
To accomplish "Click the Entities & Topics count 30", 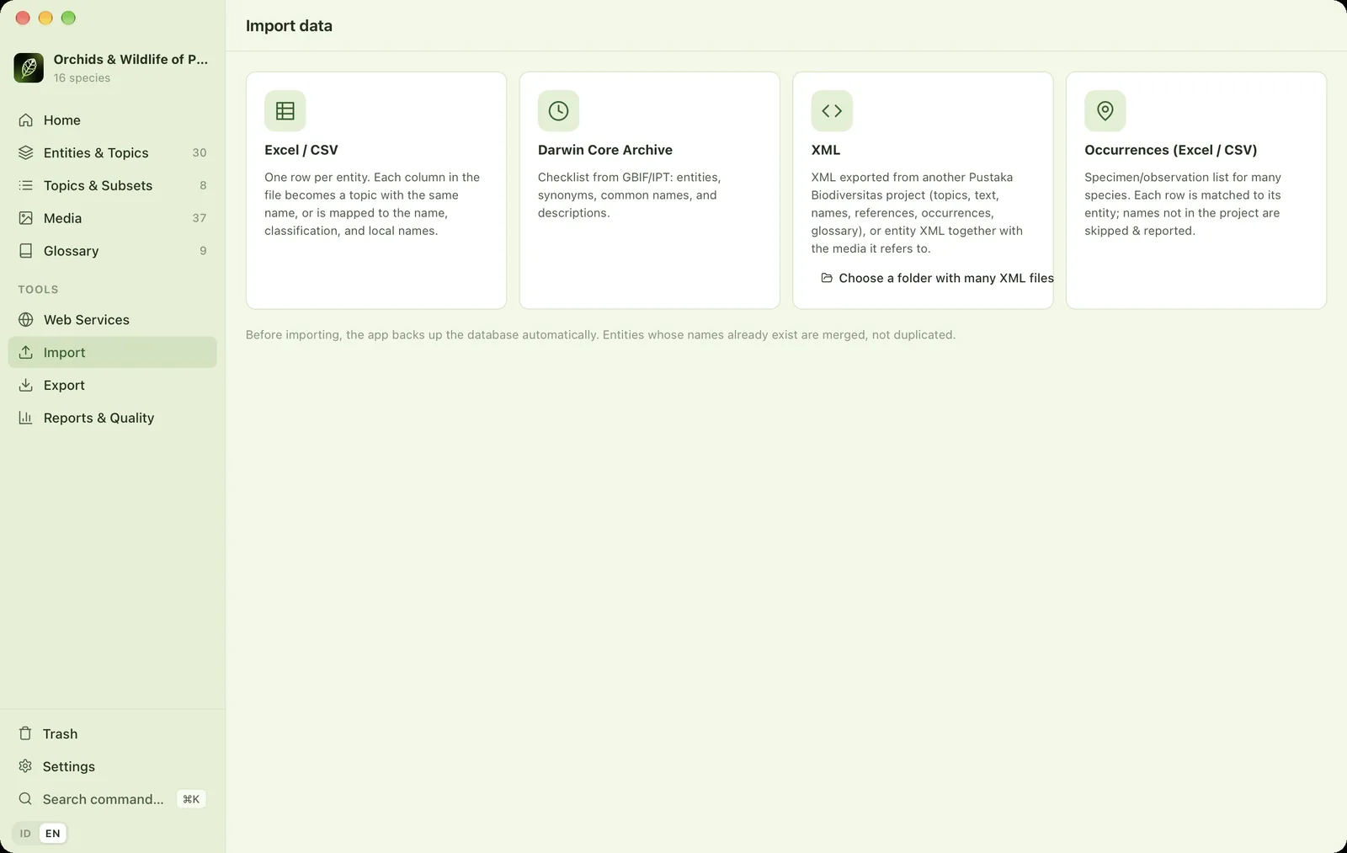I will [200, 152].
